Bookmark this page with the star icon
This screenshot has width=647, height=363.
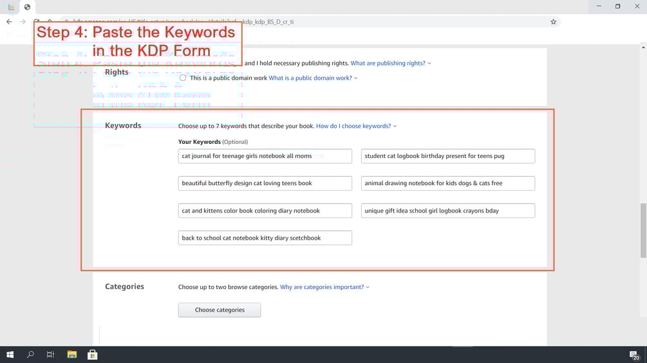553,22
